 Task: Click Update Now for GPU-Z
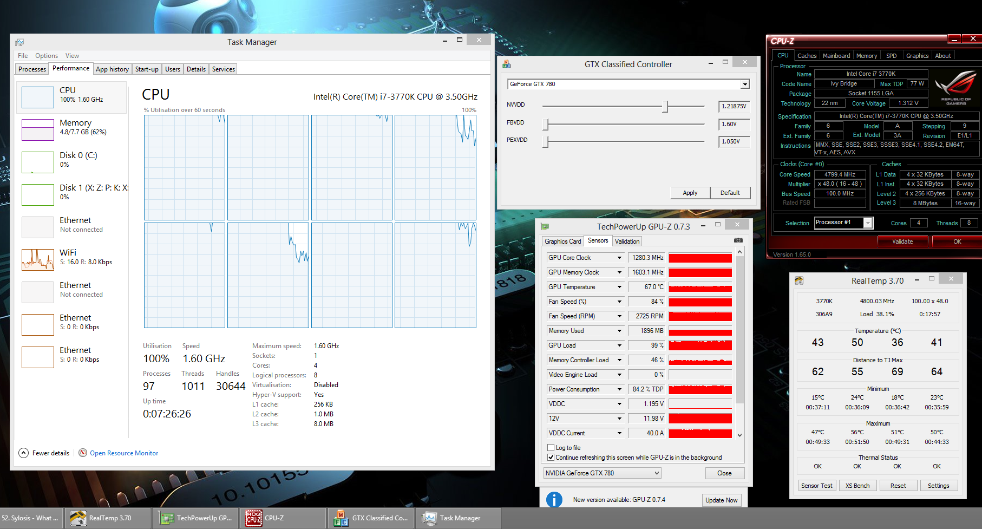coord(721,500)
